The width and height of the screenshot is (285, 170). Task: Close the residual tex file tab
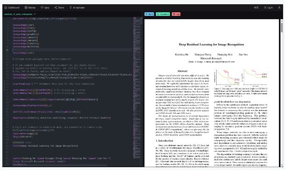tap(35, 14)
